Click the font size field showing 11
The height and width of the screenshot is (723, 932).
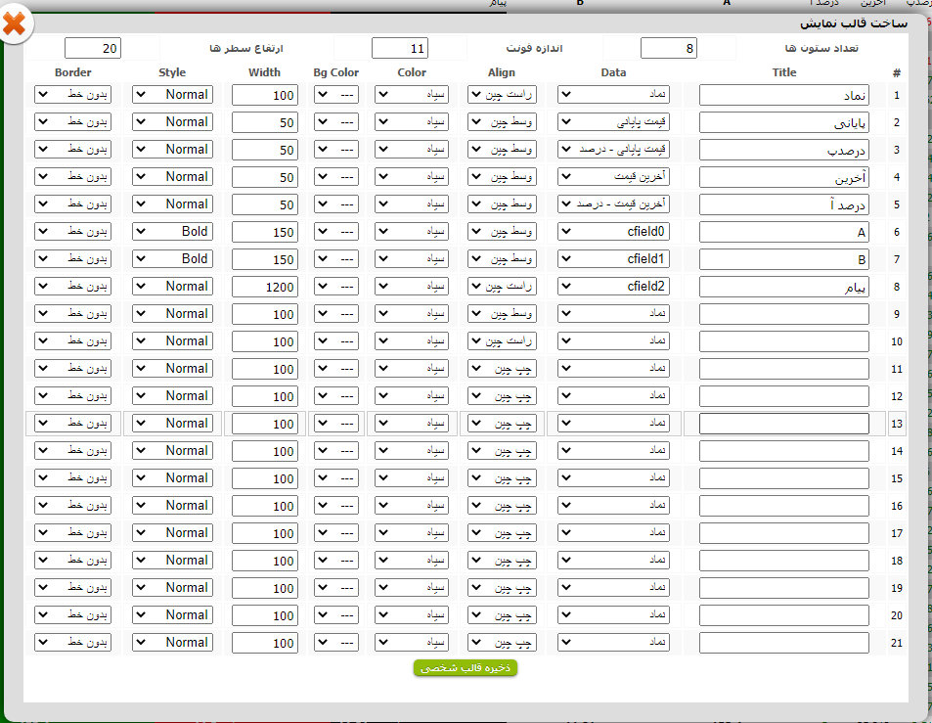pos(400,49)
